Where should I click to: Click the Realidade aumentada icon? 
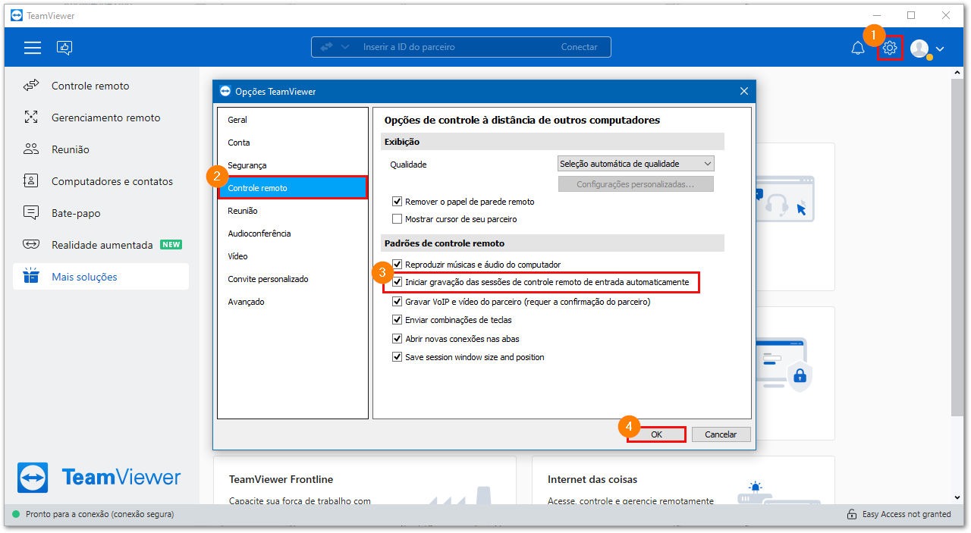[x=31, y=245]
